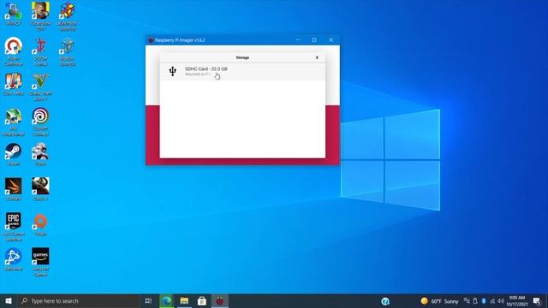Open the Windows Start menu
Image resolution: width=548 pixels, height=308 pixels.
pos(9,300)
